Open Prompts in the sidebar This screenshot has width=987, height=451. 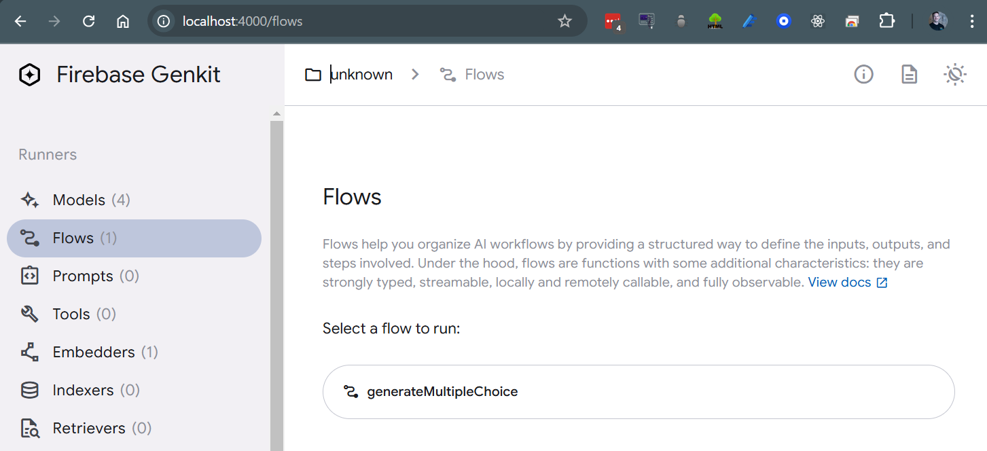(x=83, y=276)
